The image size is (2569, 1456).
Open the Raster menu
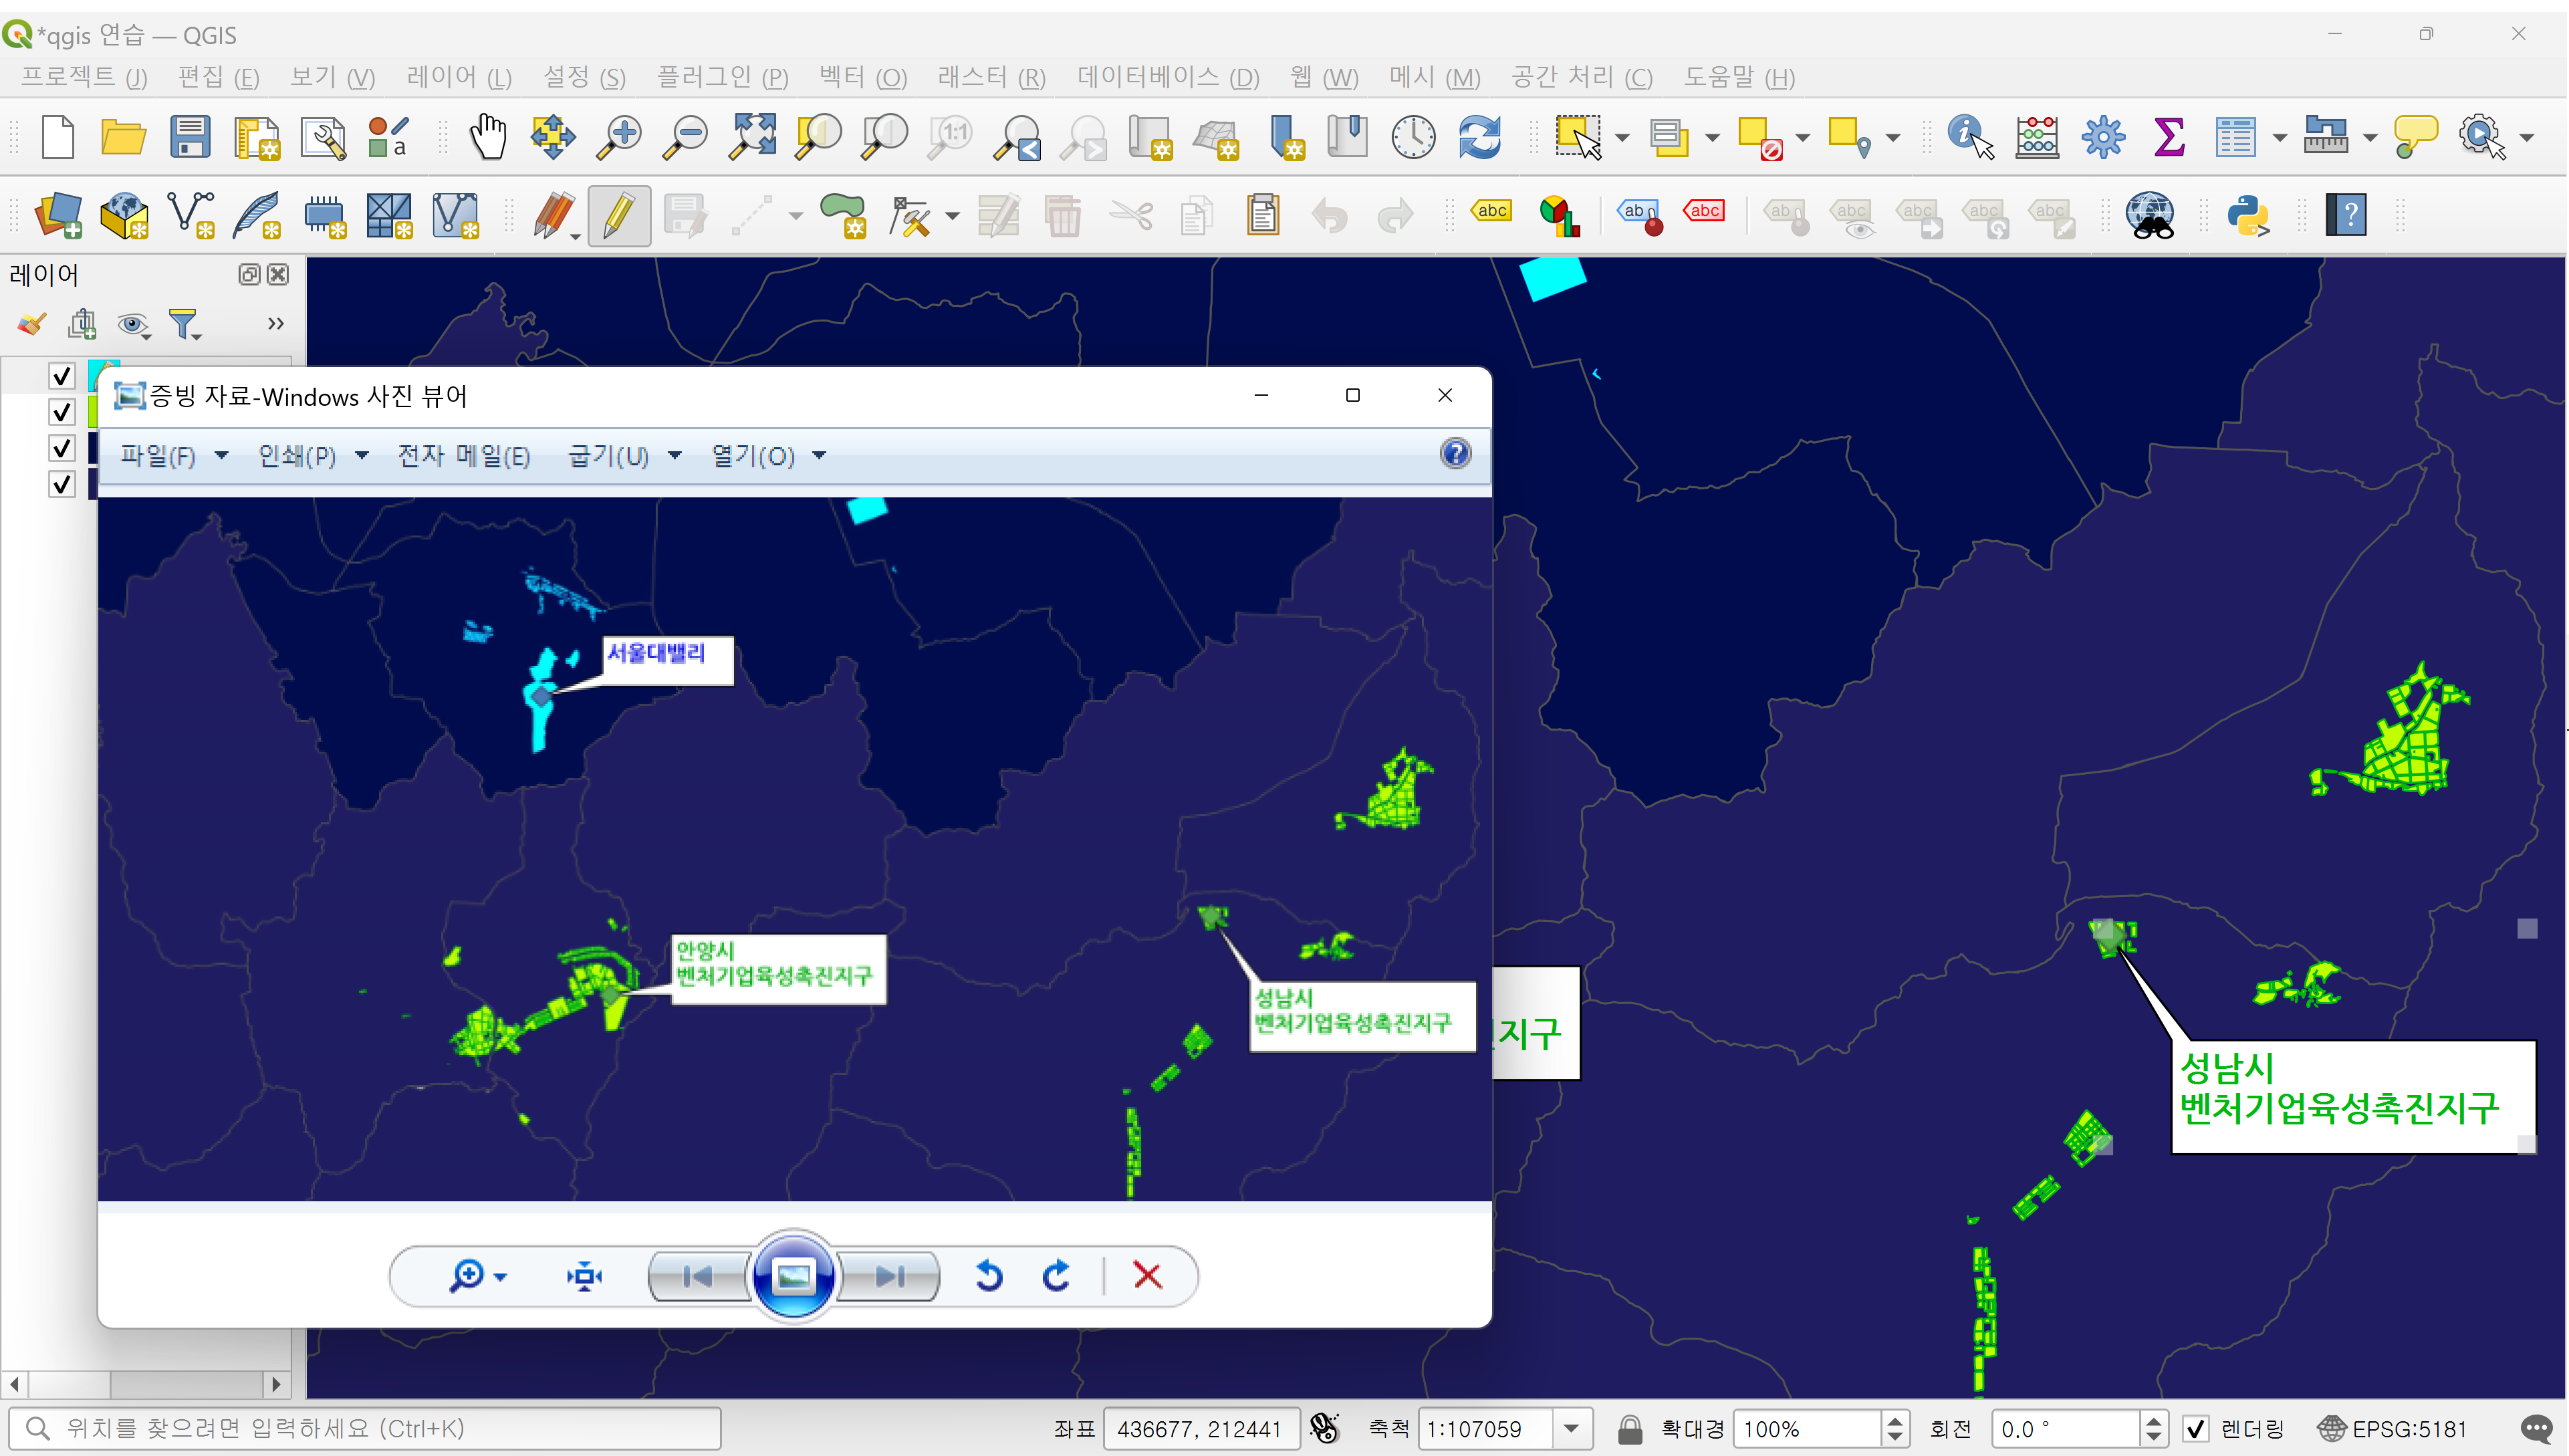(x=990, y=77)
